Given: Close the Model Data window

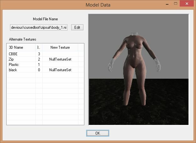Looking at the screenshot, I should (x=187, y=3).
